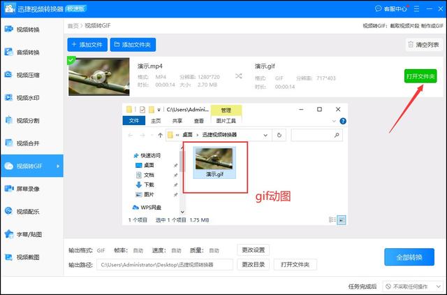Open Explorer quick access toolbar dropdown

(159, 110)
